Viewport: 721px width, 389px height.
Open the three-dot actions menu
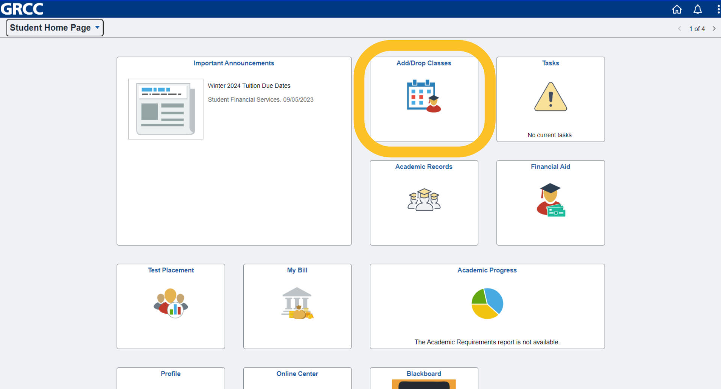point(718,9)
